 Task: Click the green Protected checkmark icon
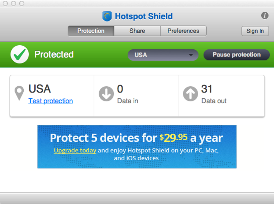tap(20, 54)
